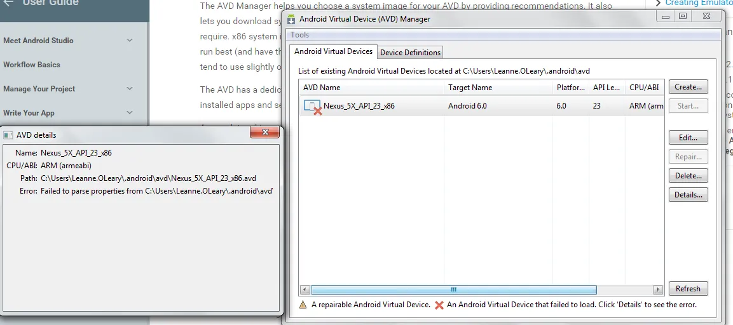733x325 pixels.
Task: Click the Path value in AVD details
Action: coord(149,178)
